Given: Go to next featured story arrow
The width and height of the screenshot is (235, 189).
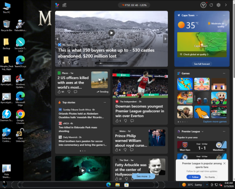Looking at the screenshot, I should pos(165,38).
